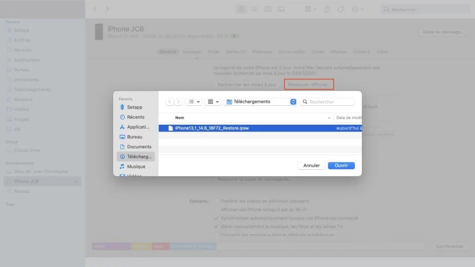Click Finder toolbar forward arrow

point(107,9)
